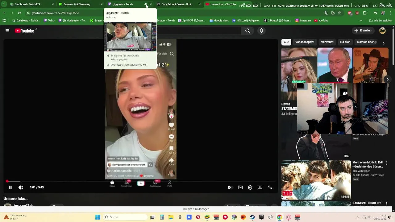The width and height of the screenshot is (395, 222).
Task: Open the Erstellen create button
Action: 363,31
